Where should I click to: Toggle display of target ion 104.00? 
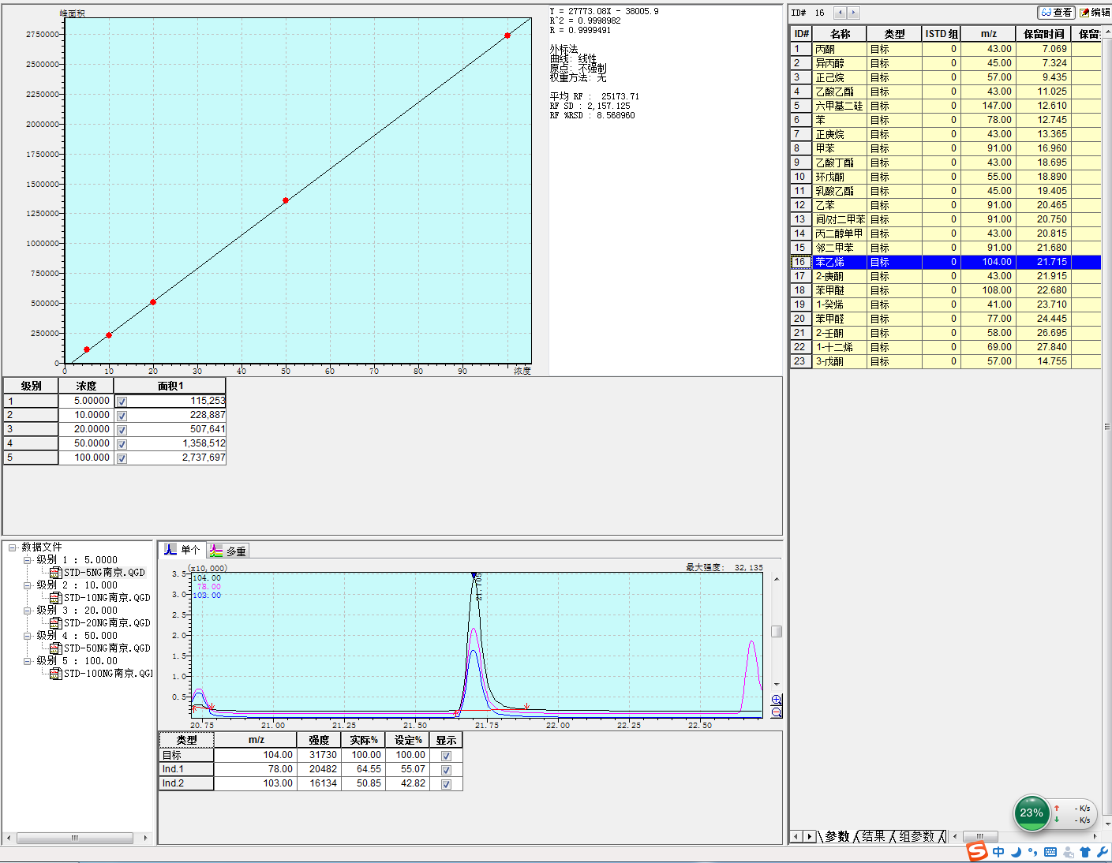[446, 756]
